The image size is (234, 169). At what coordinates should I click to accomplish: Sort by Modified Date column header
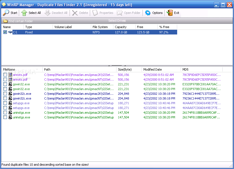pos(161,69)
